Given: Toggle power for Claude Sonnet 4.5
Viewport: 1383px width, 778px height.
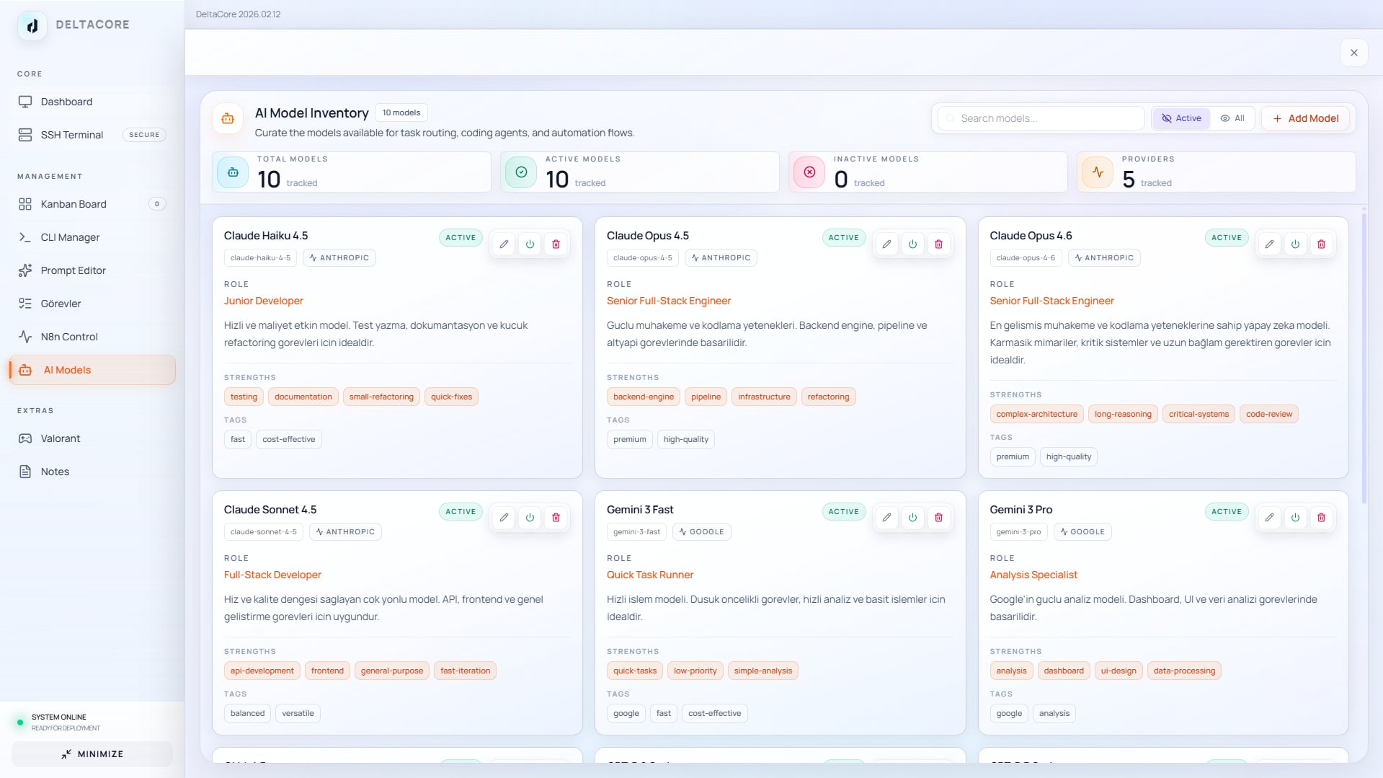Looking at the screenshot, I should click(x=530, y=517).
